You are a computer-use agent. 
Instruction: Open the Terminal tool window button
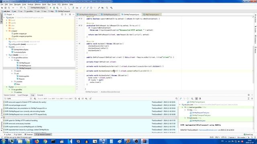click(x=29, y=134)
